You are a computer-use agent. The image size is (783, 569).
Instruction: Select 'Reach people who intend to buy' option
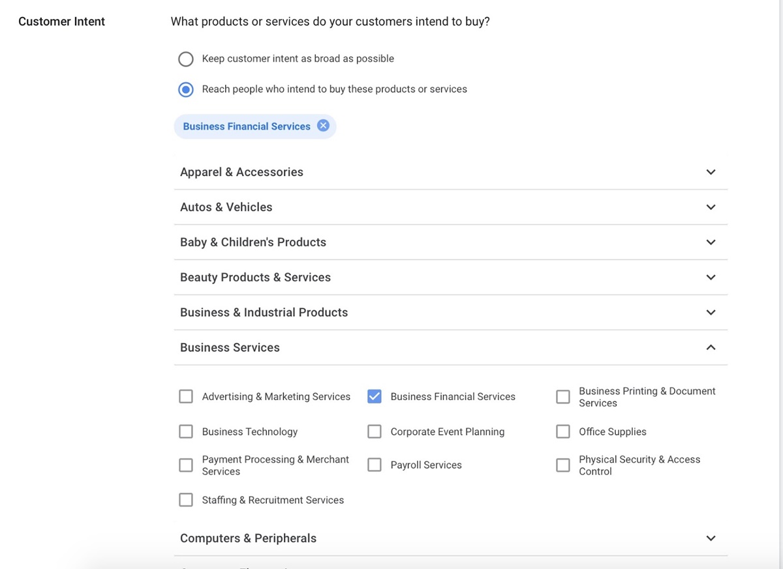click(186, 89)
